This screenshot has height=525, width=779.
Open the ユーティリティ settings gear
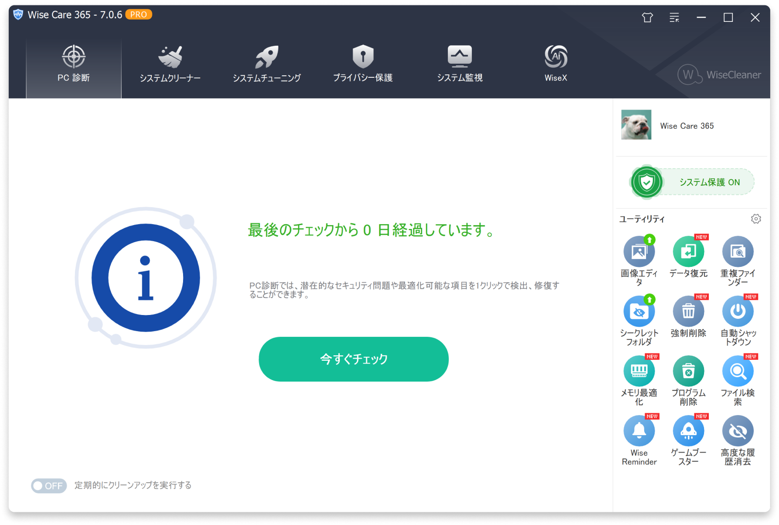[x=756, y=219]
